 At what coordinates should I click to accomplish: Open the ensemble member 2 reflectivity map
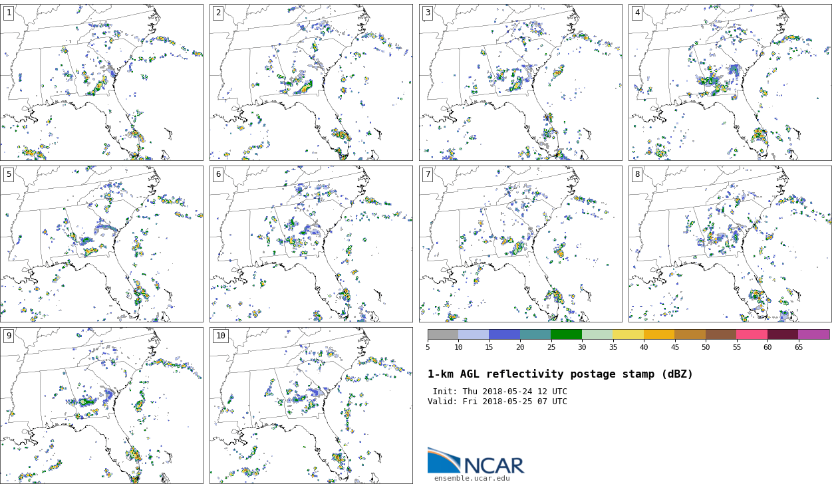[311, 82]
